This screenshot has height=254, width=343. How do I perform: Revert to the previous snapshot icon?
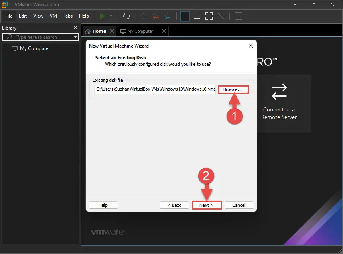point(156,16)
